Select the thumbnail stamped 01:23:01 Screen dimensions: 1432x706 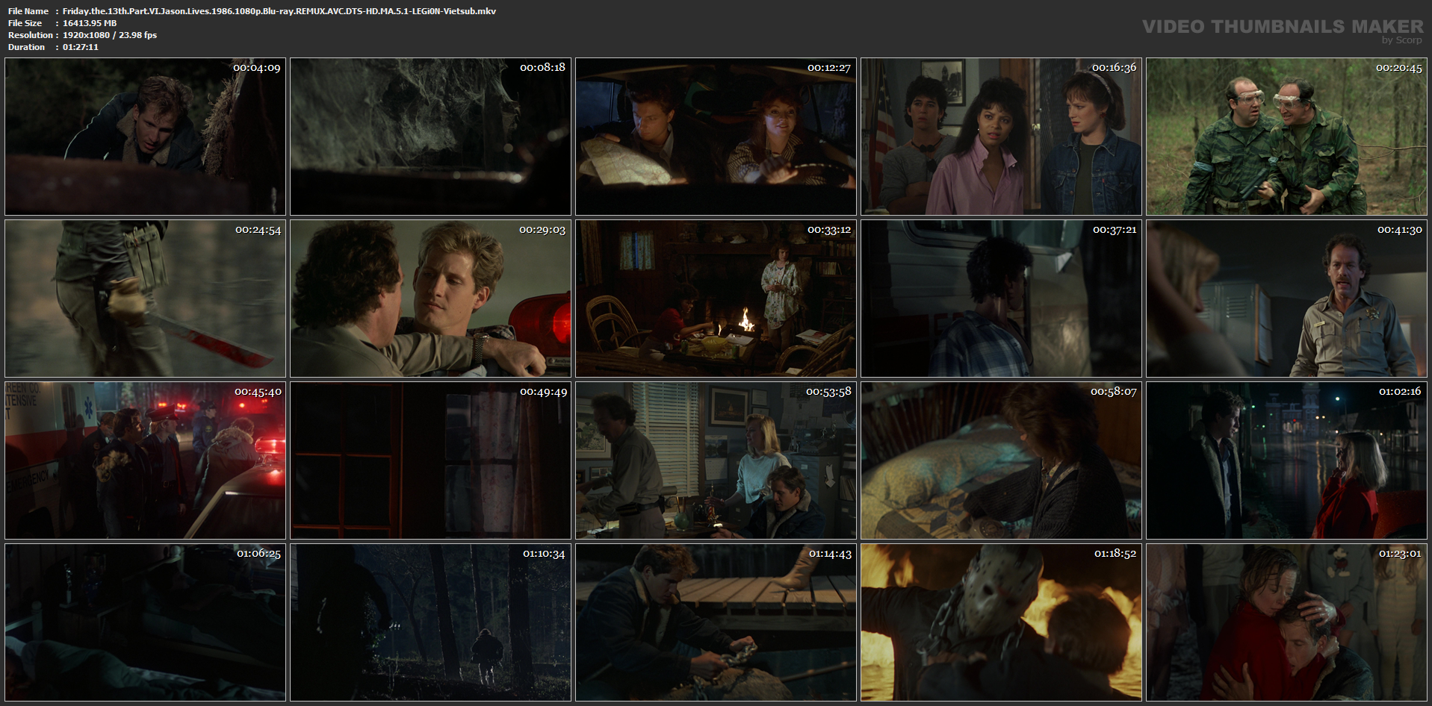pos(1286,622)
